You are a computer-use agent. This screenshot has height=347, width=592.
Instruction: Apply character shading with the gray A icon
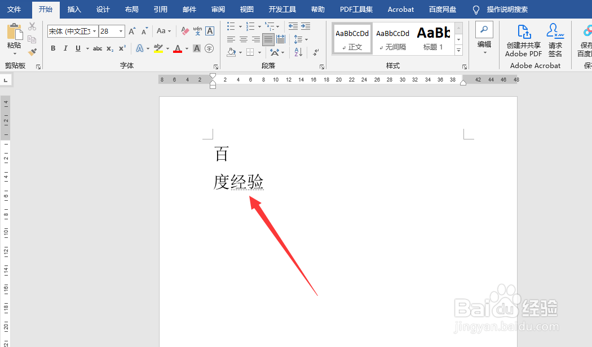tap(197, 48)
